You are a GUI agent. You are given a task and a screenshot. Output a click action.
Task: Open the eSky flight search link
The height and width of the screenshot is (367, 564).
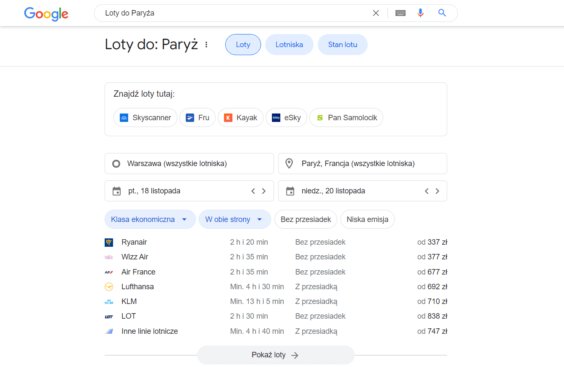pyautogui.click(x=286, y=118)
